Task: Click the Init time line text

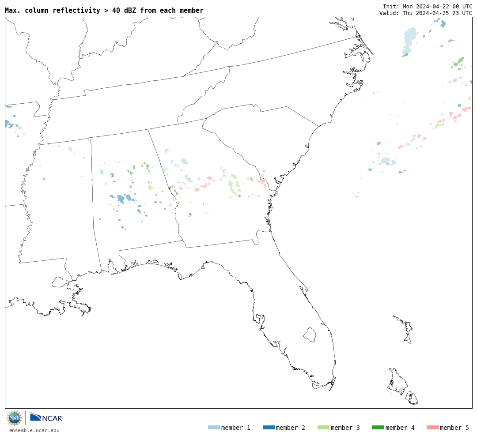Action: (x=428, y=6)
